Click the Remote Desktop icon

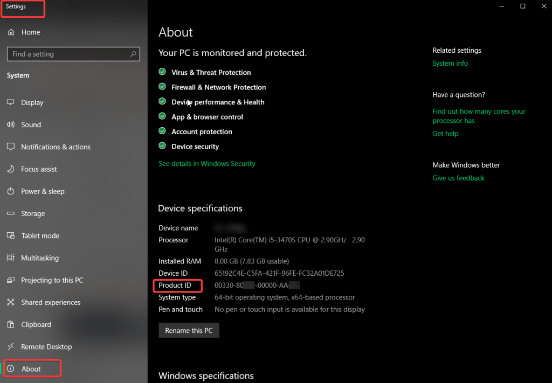[11, 346]
